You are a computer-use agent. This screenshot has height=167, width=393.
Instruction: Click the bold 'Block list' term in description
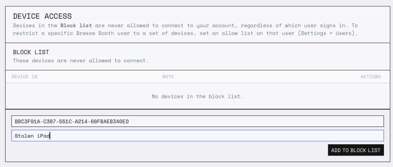click(x=76, y=25)
